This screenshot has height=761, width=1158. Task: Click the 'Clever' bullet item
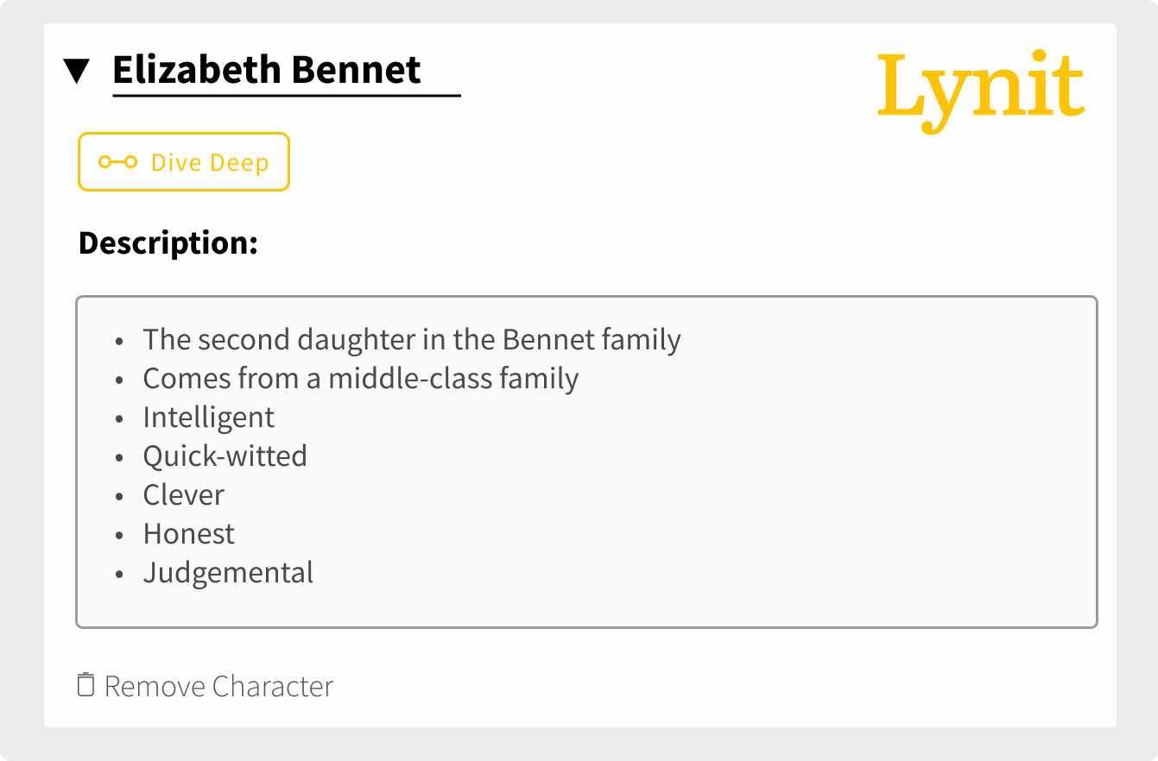pyautogui.click(x=184, y=495)
